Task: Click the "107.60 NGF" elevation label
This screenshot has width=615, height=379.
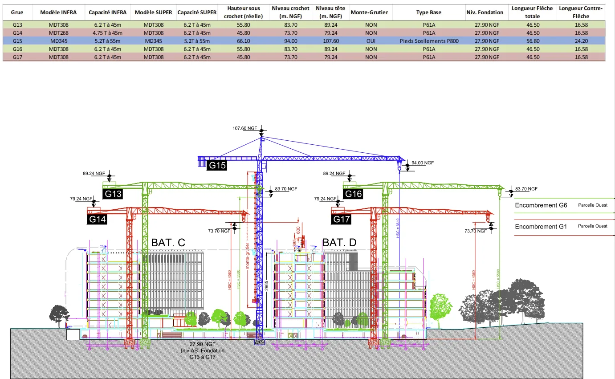Action: point(245,128)
